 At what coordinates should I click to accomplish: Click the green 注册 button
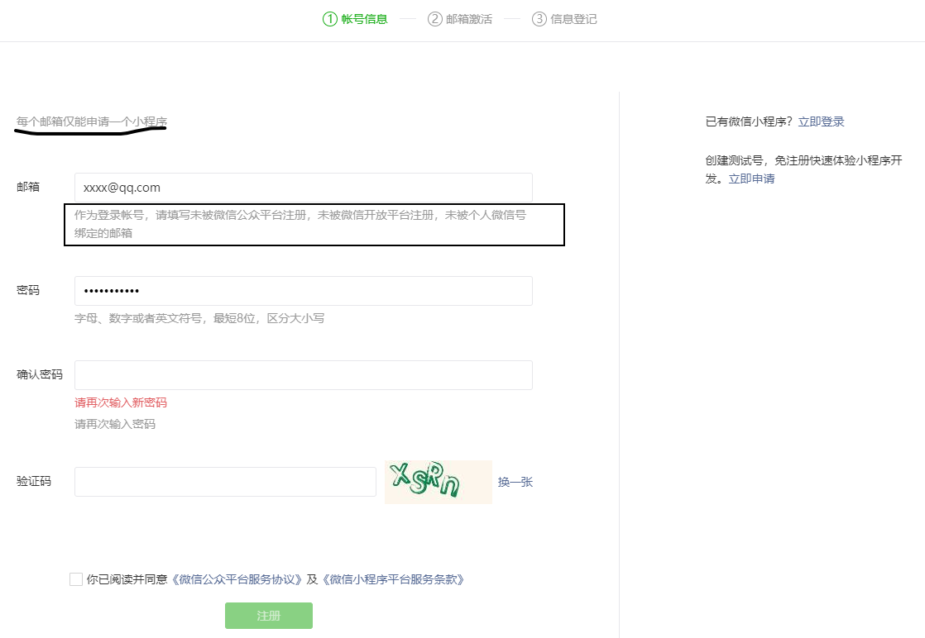tap(268, 616)
